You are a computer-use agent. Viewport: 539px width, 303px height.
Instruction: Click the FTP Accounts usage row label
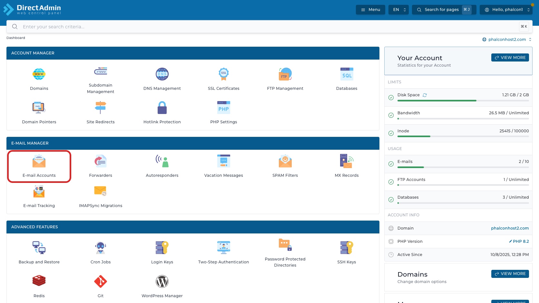411,180
